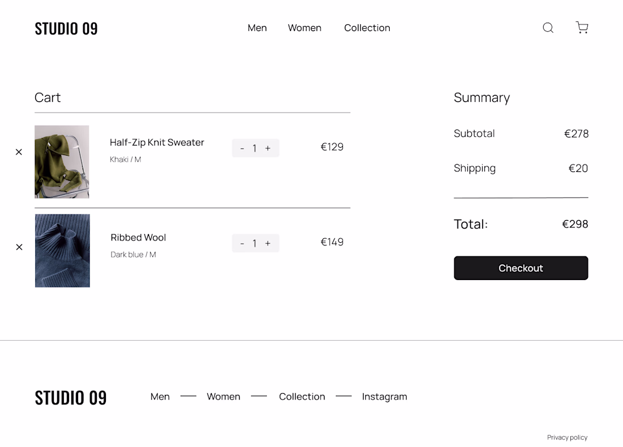Click the Studio 09 header logo

(66, 28)
